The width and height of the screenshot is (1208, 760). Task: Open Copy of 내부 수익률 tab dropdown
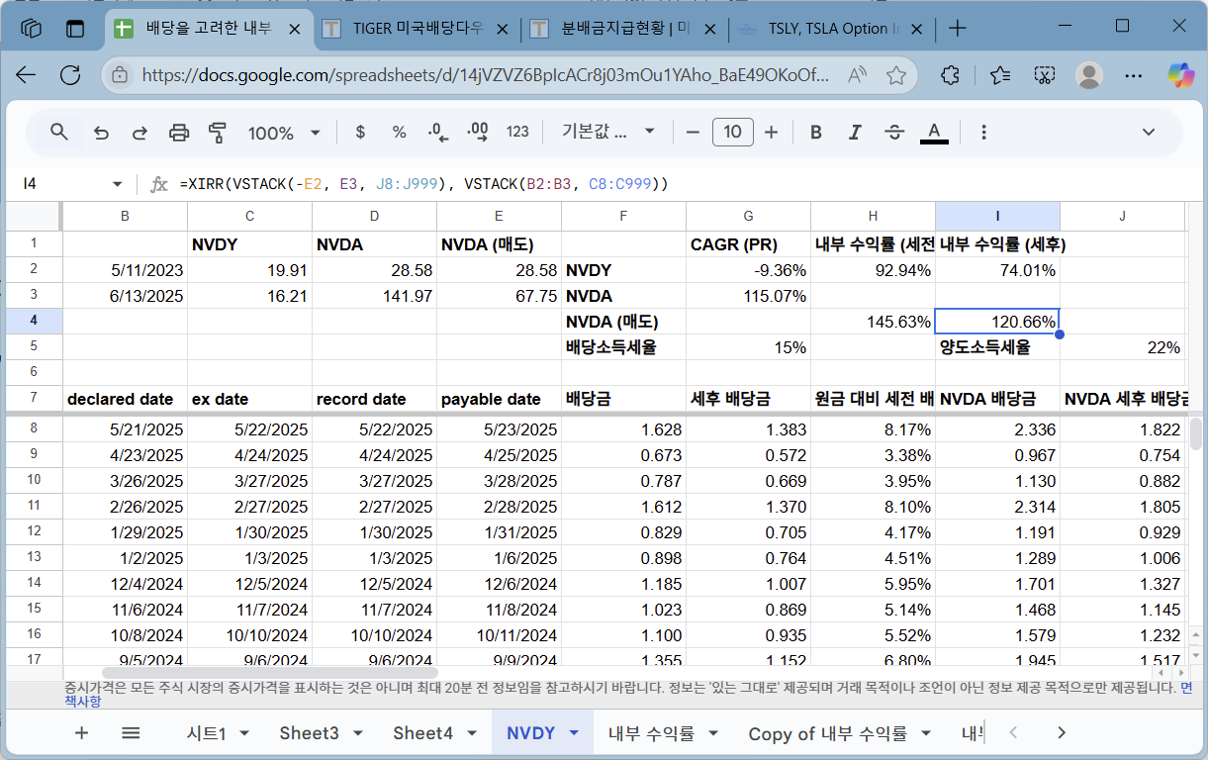(926, 733)
